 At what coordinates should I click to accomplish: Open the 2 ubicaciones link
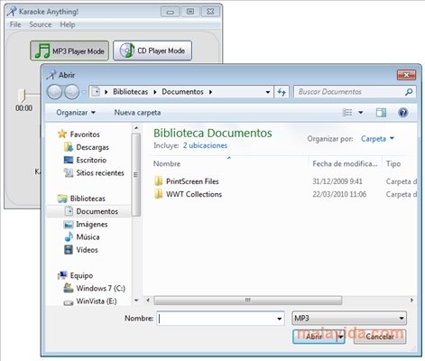click(x=205, y=145)
